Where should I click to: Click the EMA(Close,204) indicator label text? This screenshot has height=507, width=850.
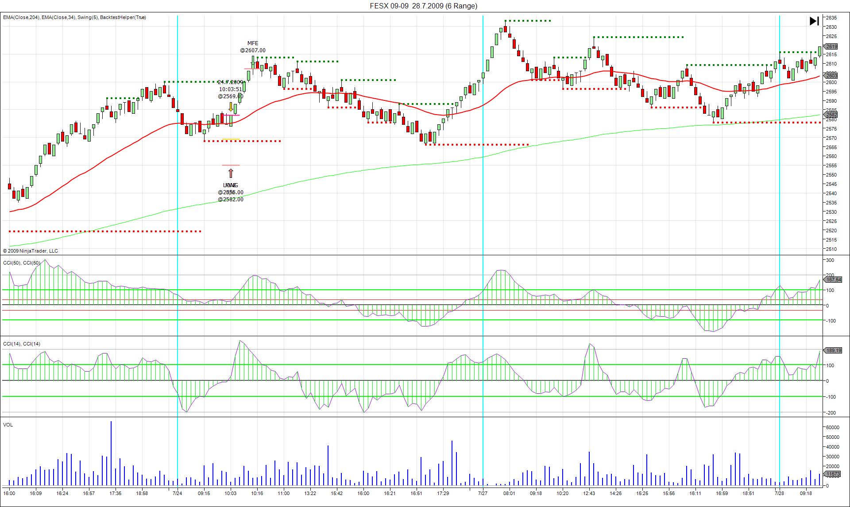21,18
